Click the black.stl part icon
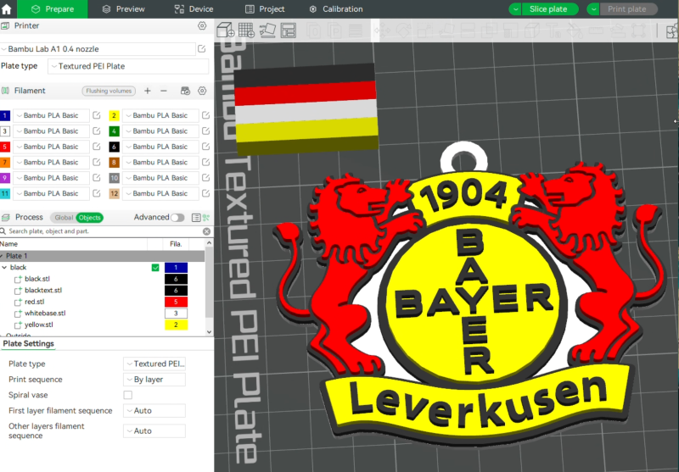 click(x=18, y=280)
